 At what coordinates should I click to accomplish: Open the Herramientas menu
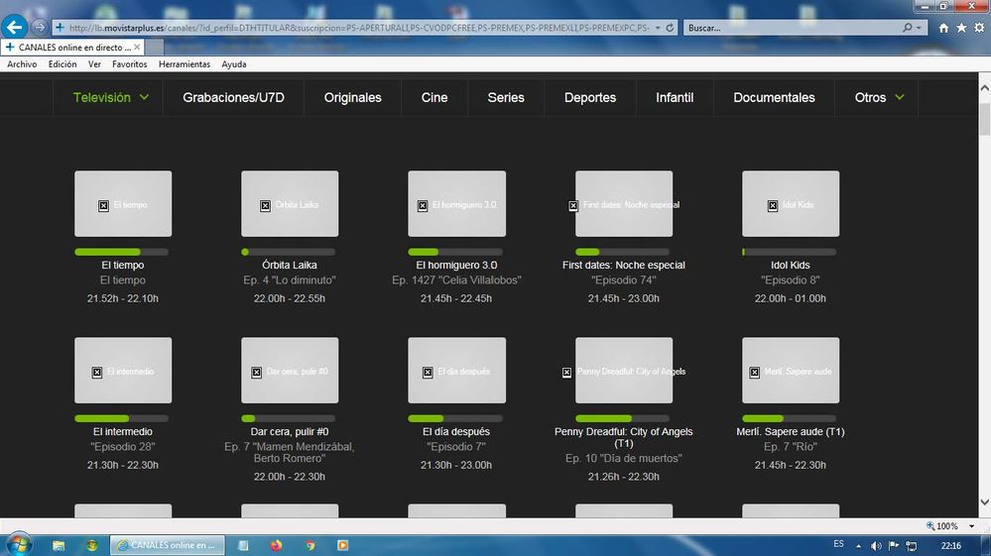click(185, 64)
